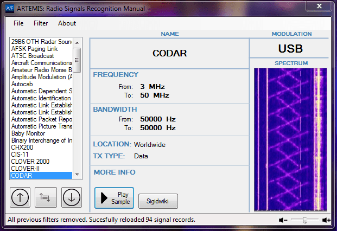The image size is (337, 231).
Task: Open the Sigidwiki page button
Action: (x=158, y=201)
